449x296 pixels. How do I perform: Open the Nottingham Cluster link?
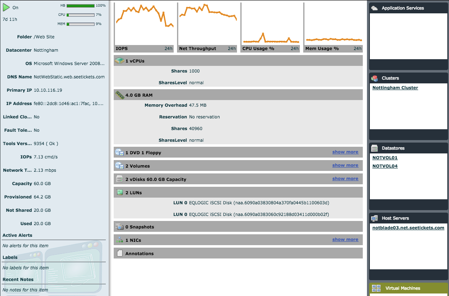point(394,88)
